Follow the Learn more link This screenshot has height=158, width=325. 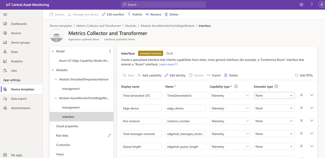168,64
